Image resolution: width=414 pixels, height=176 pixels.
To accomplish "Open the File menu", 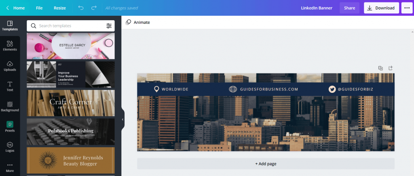I will tap(39, 8).
